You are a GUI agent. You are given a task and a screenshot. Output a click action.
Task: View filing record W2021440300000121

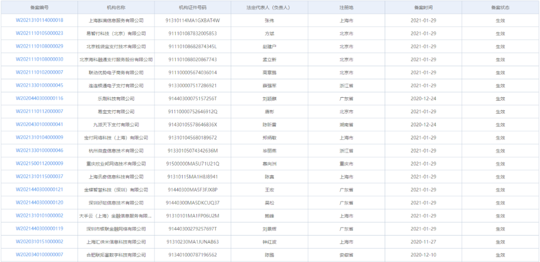39,190
